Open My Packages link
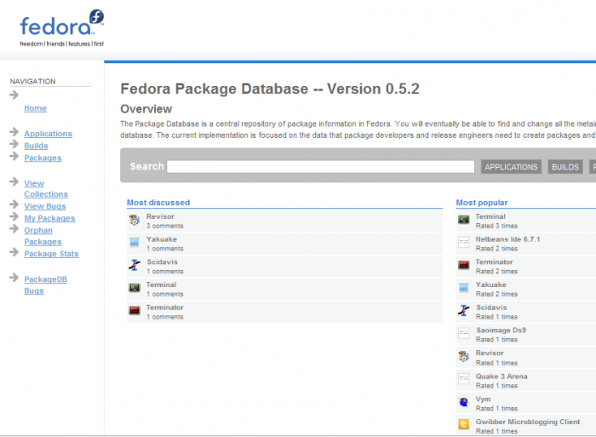 click(49, 218)
